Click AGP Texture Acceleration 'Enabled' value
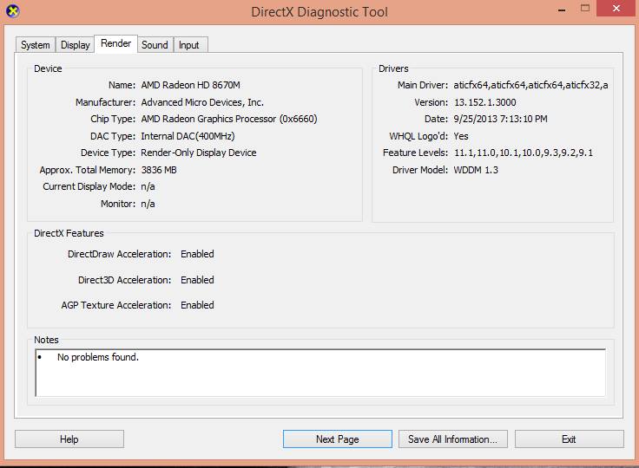 (197, 305)
